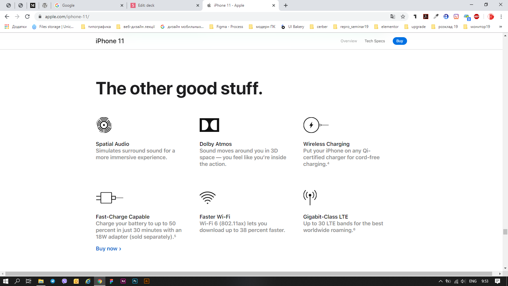Click the Wireless Charging lightning icon
Screen dimensions: 508x286
pos(316,125)
